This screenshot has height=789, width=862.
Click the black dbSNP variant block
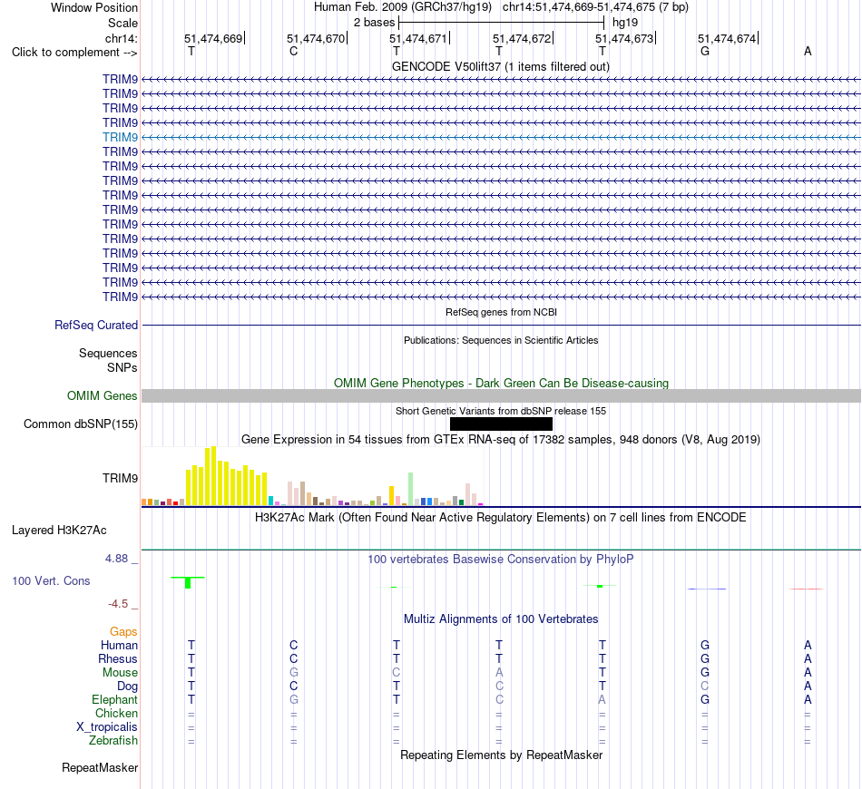pyautogui.click(x=501, y=424)
